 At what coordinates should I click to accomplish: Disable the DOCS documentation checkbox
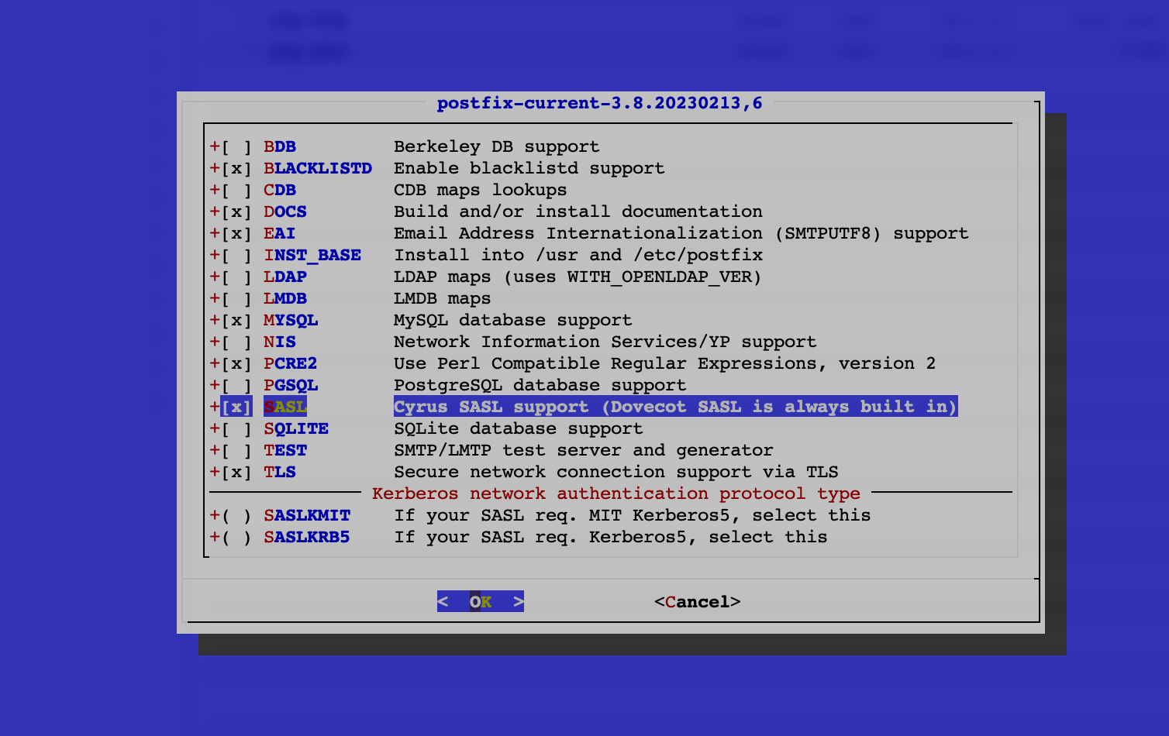tap(236, 212)
